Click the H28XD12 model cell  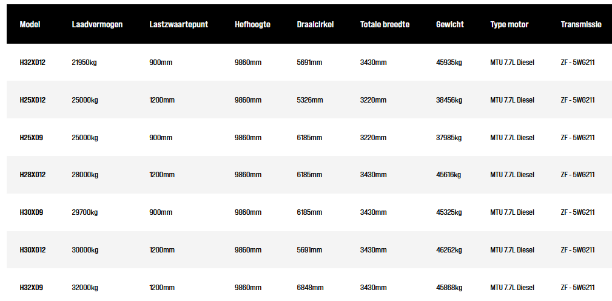tap(33, 175)
